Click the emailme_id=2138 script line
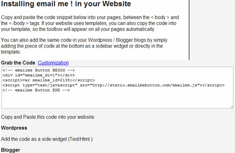The image size is (235, 153). 49,80
